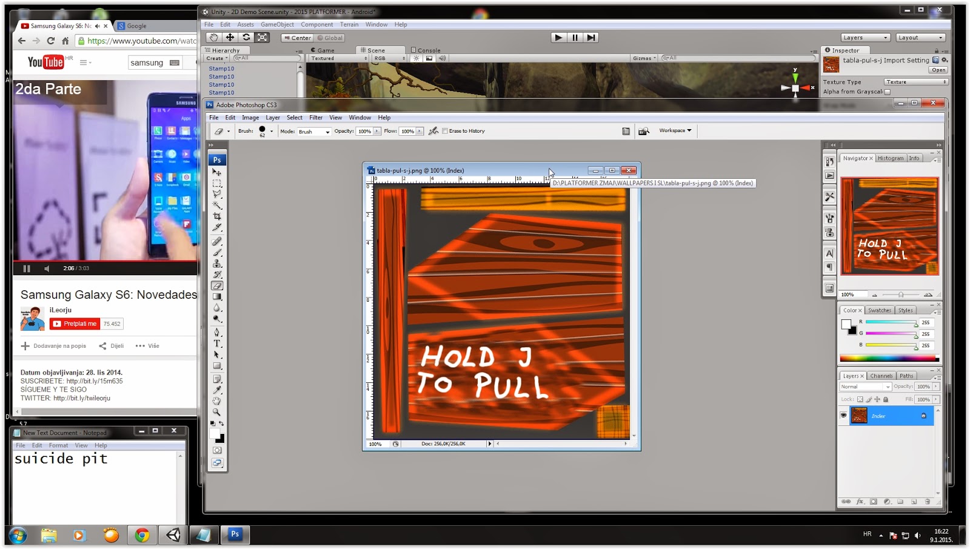Screen dimensions: 970x549
Task: Select the History Brush tool
Action: 217,274
